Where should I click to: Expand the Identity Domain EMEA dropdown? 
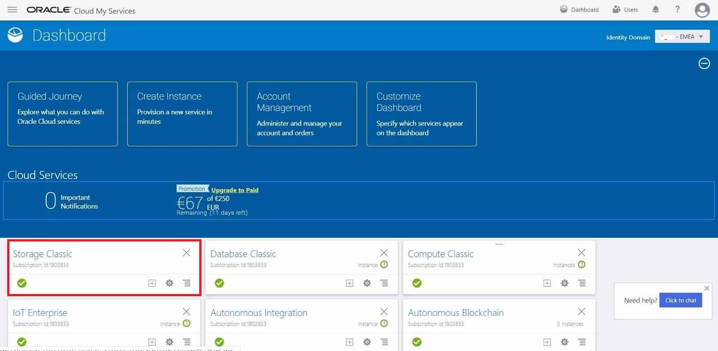(x=682, y=37)
